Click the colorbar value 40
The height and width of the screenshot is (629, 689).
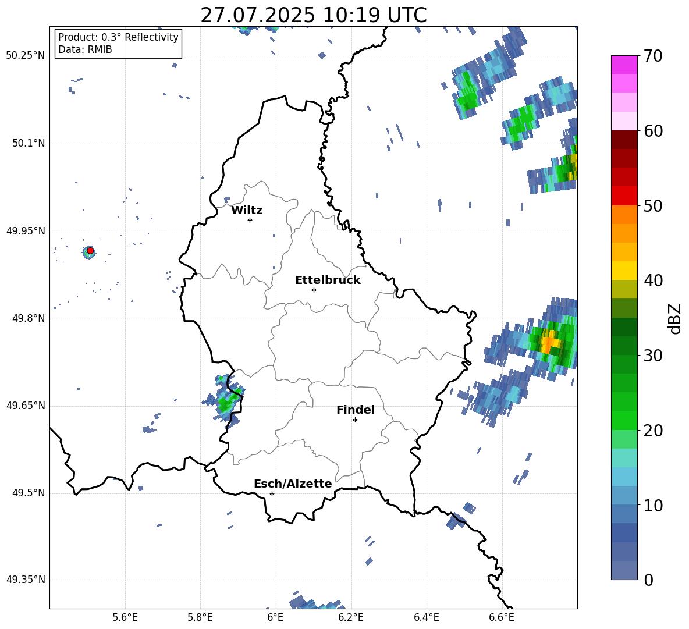[653, 280]
